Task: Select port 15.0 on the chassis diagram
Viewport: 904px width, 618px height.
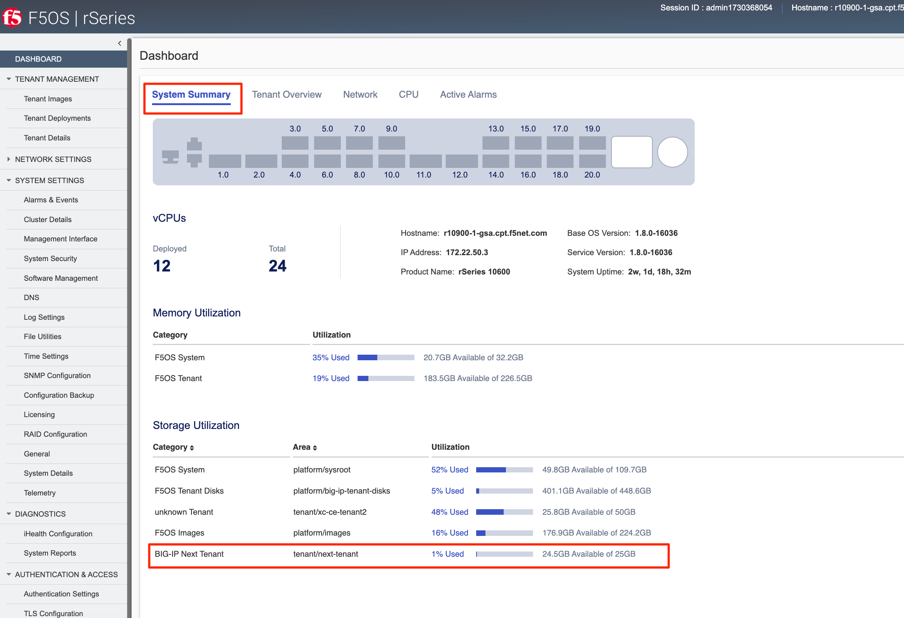Action: click(x=528, y=143)
